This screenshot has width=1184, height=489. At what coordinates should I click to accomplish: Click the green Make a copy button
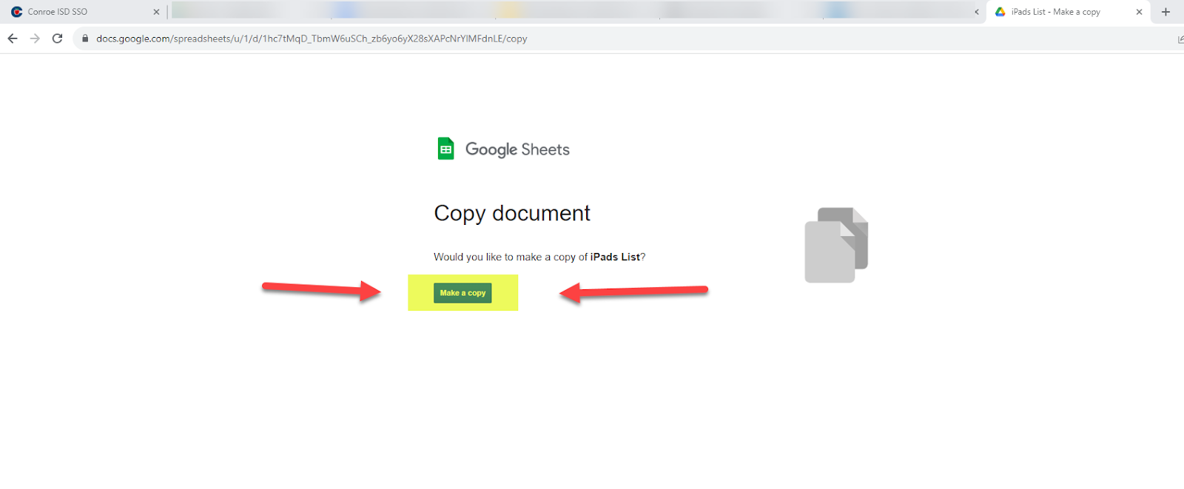point(462,293)
